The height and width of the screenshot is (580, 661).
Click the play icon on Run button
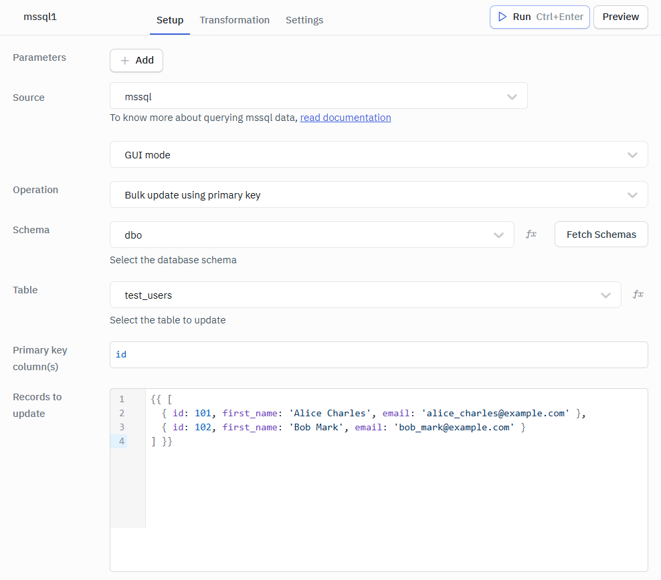pos(502,17)
